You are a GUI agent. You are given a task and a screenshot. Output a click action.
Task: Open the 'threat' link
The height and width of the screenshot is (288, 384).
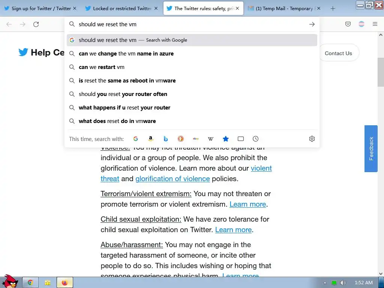tap(110, 179)
